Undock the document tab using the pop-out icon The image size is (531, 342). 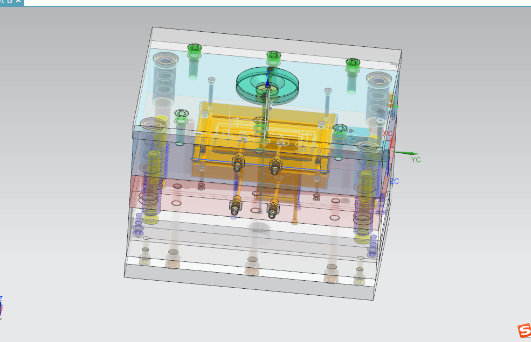[10, 2]
